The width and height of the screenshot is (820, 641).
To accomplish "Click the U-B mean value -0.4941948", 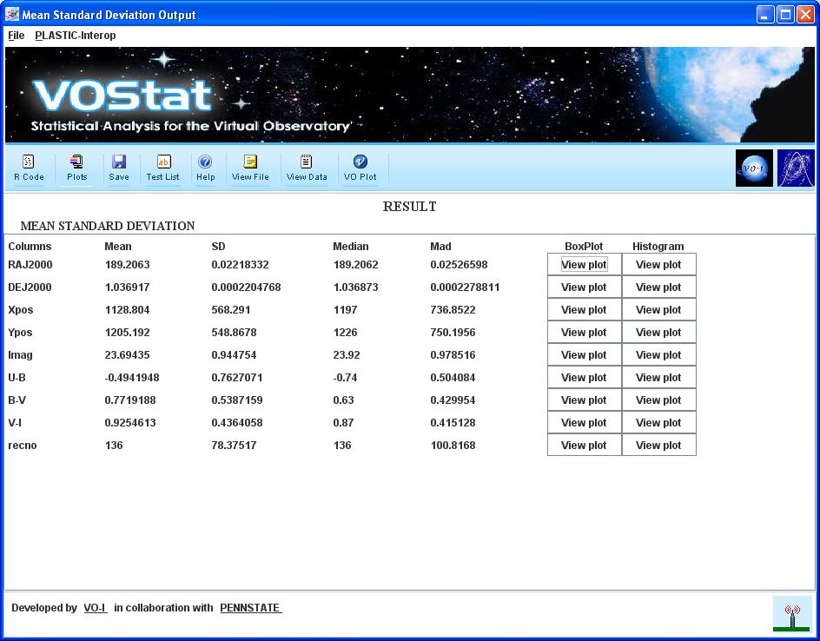I will [132, 378].
